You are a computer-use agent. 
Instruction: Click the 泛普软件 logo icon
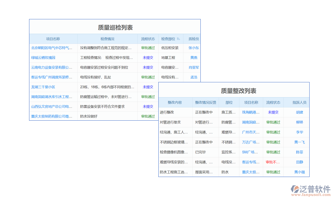click(x=295, y=190)
